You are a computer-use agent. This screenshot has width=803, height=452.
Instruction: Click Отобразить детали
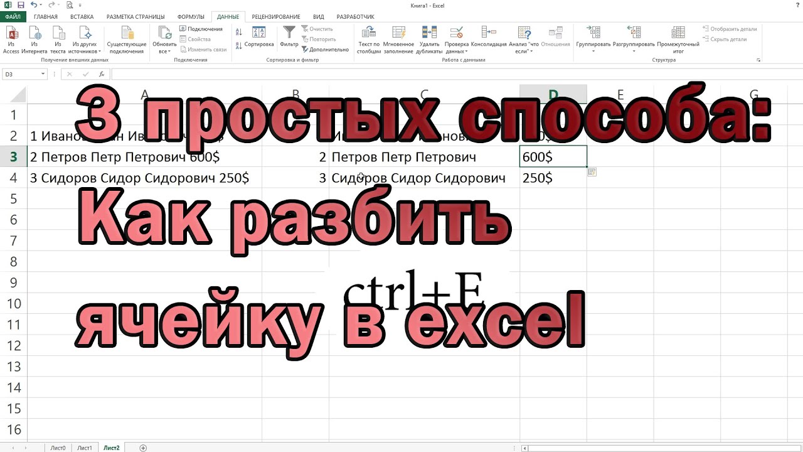click(730, 29)
